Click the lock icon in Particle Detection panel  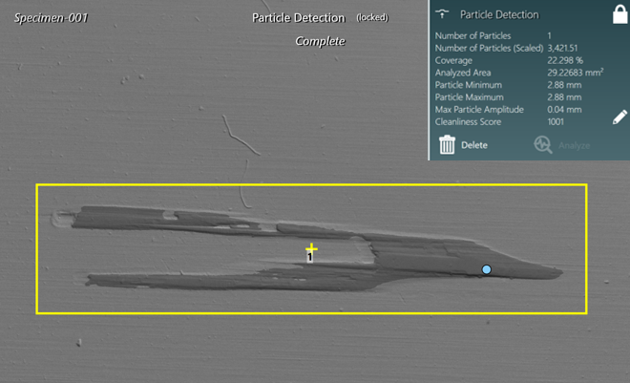[x=619, y=14]
